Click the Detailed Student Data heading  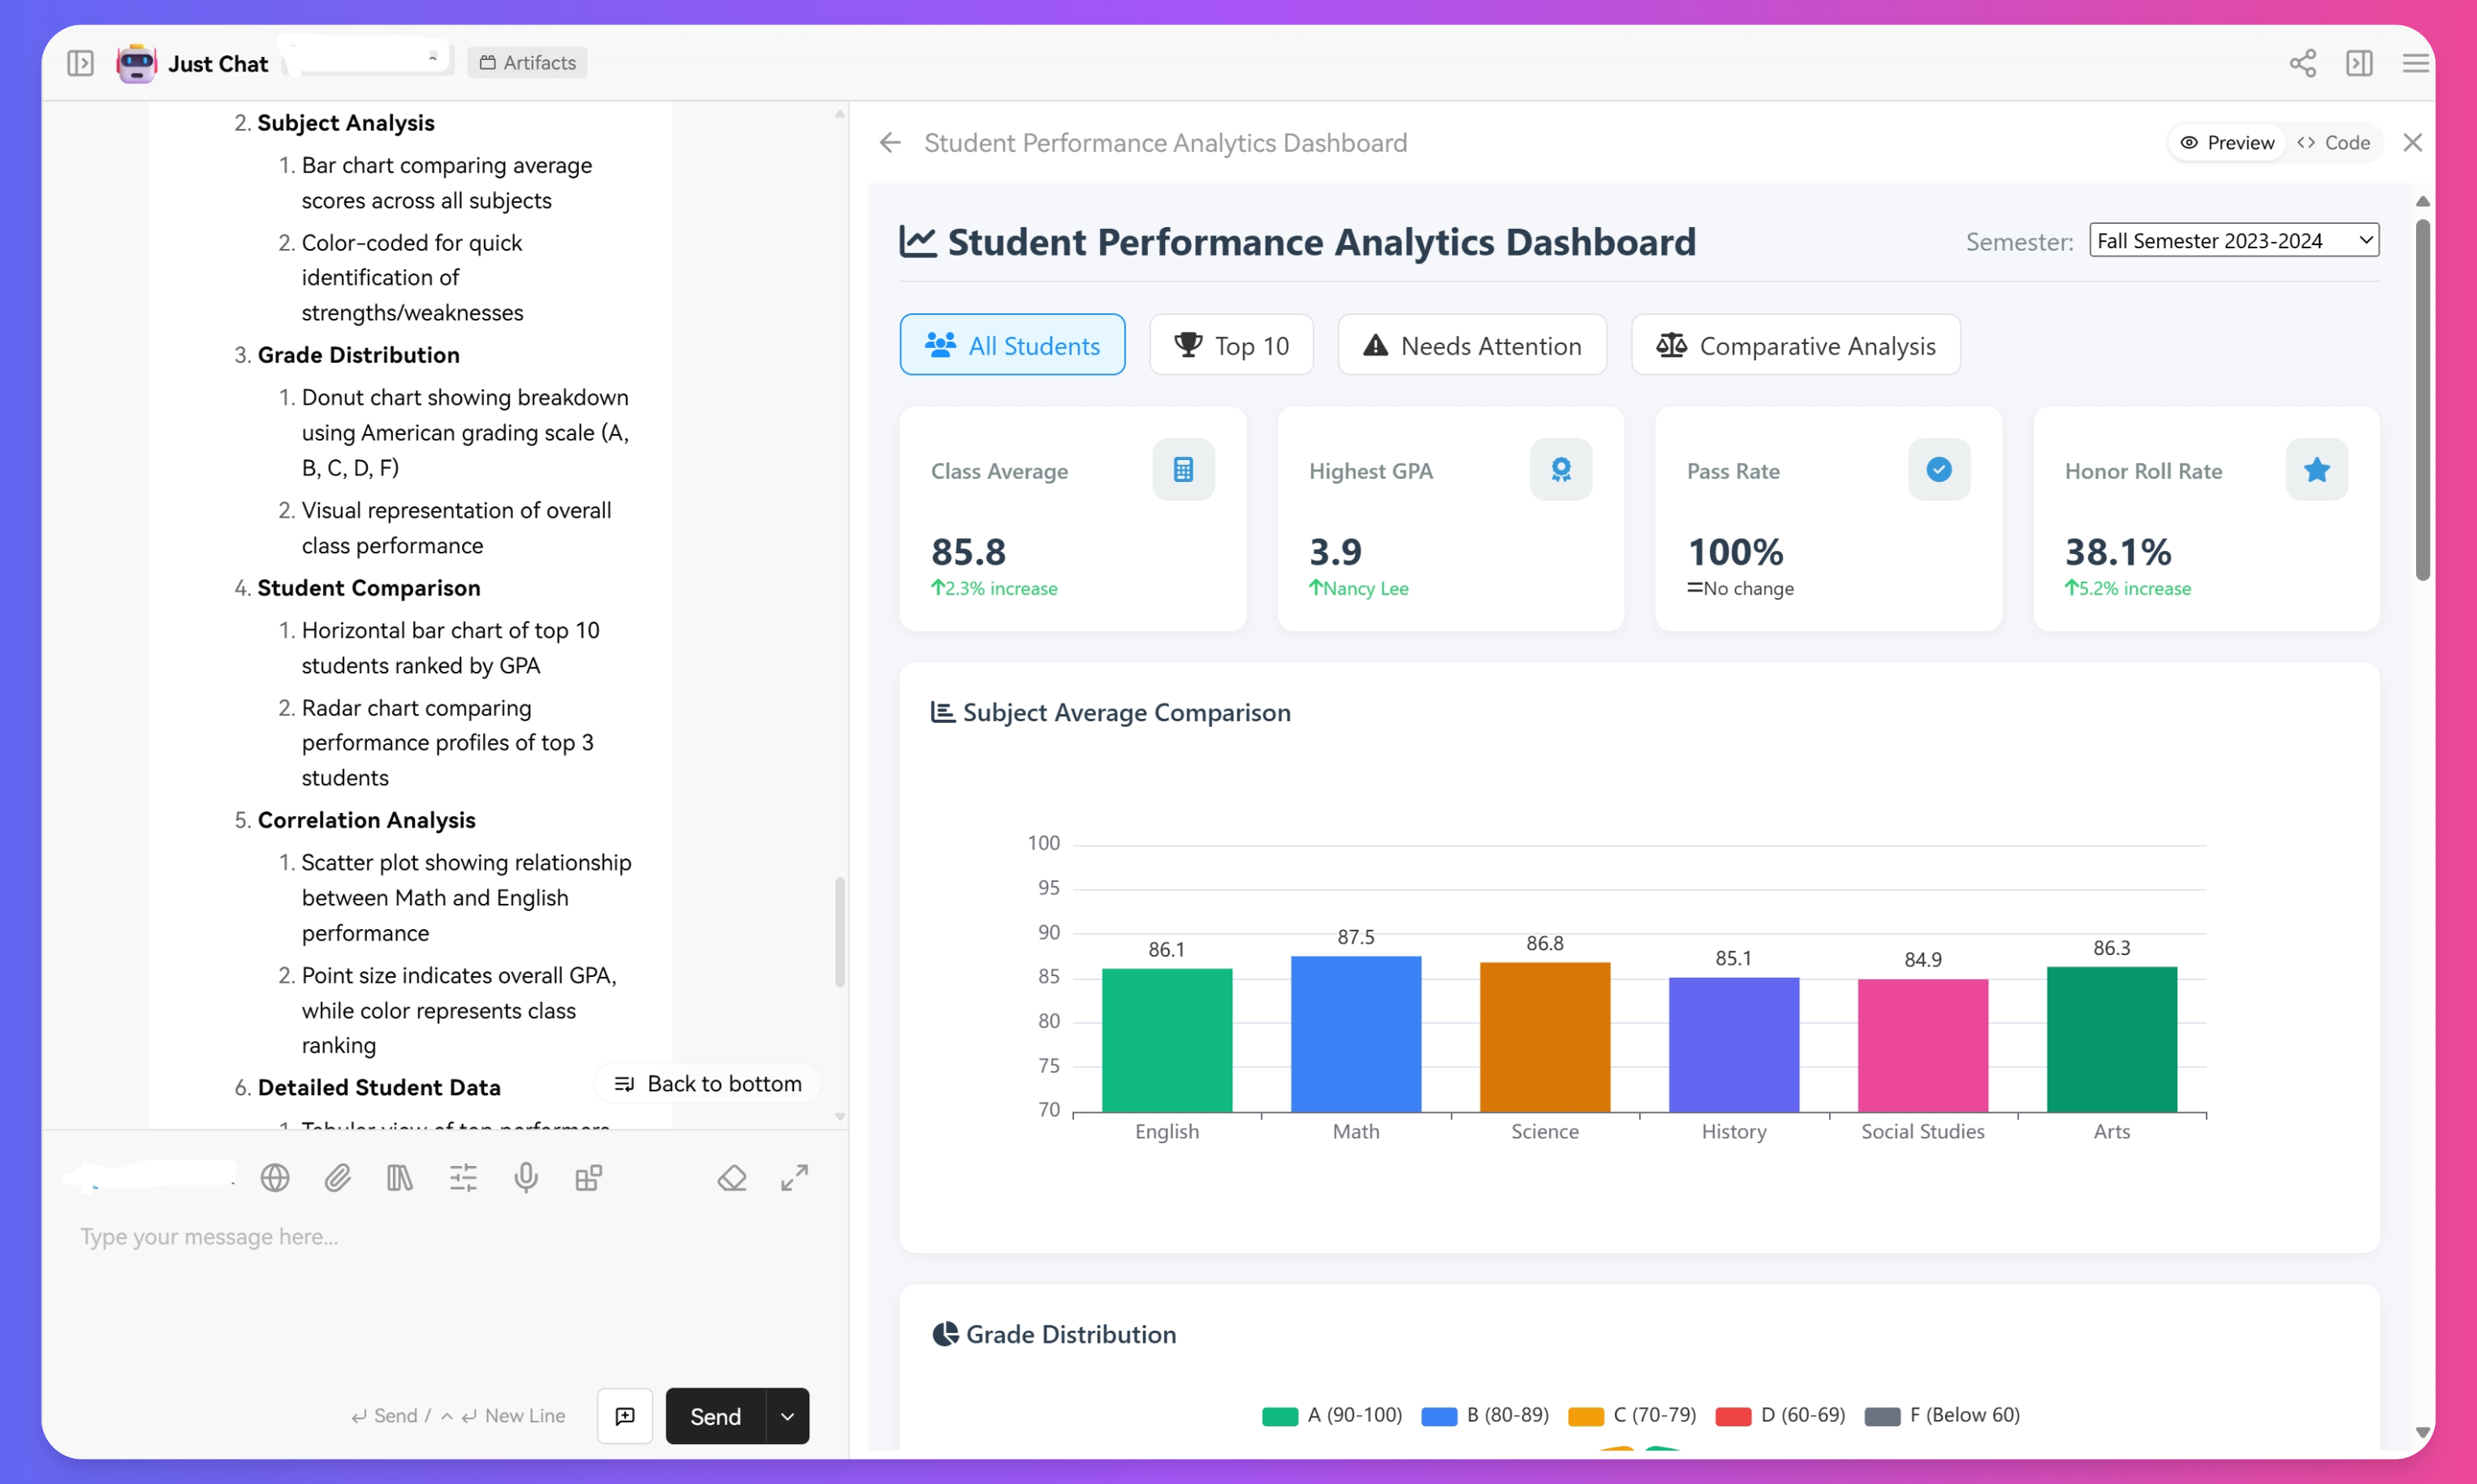[379, 1087]
